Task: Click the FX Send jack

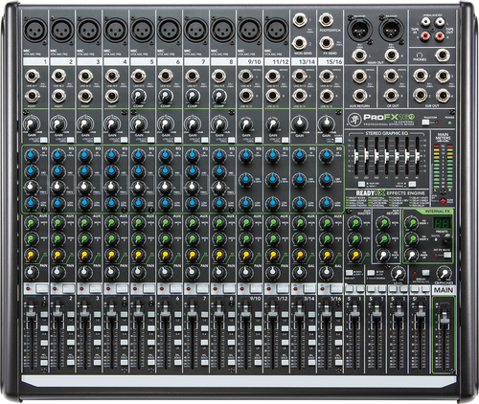Action: 326,43
